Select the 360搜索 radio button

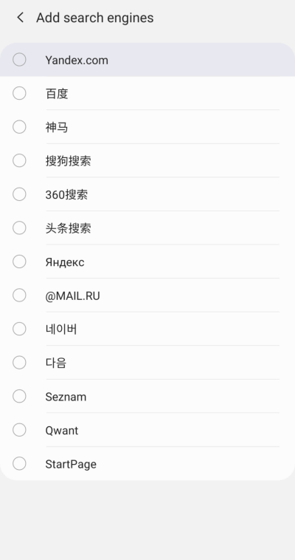click(x=19, y=194)
